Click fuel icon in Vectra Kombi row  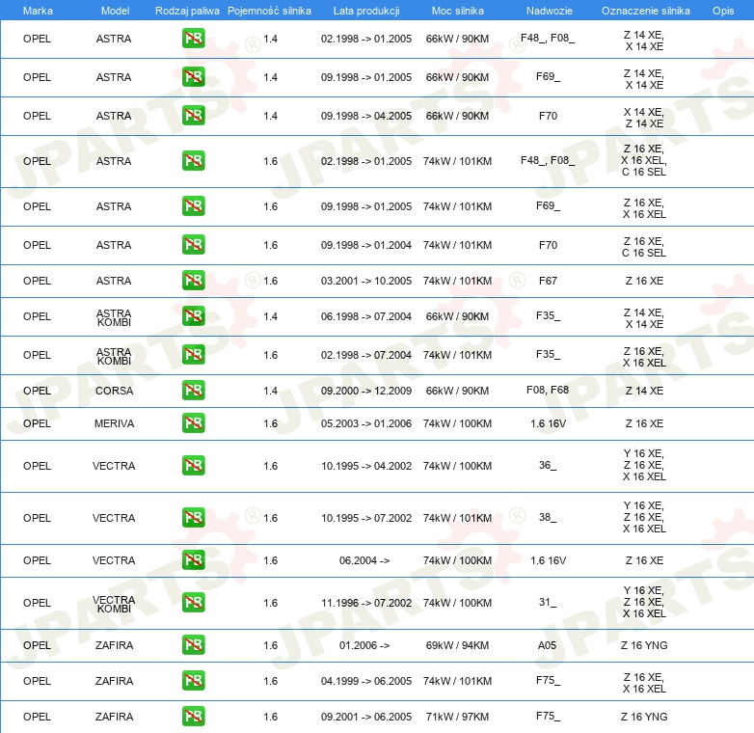click(193, 602)
